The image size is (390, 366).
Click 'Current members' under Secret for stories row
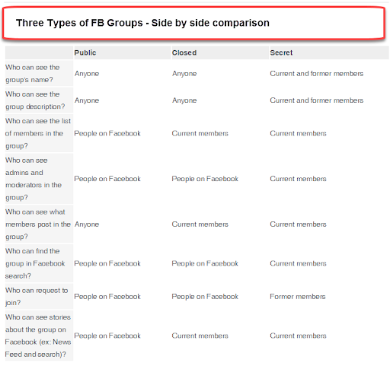pyautogui.click(x=298, y=336)
